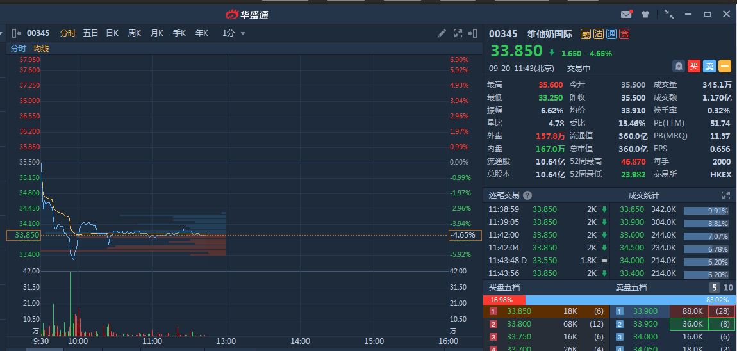Viewport: 737px width, 351px height.
Task: Click the 16.98% red buy ratio bar
Action: 504,300
